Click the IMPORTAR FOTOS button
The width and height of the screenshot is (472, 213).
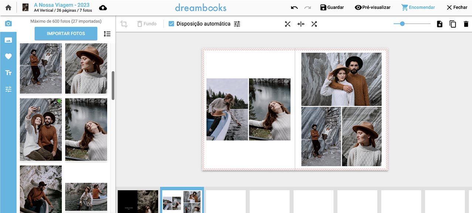coord(66,34)
